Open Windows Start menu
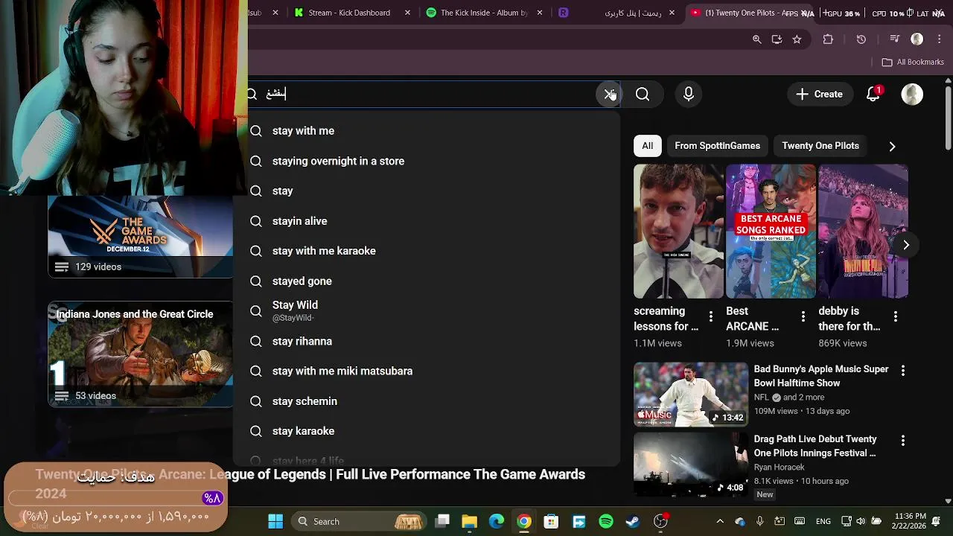The height and width of the screenshot is (536, 953). 275,521
